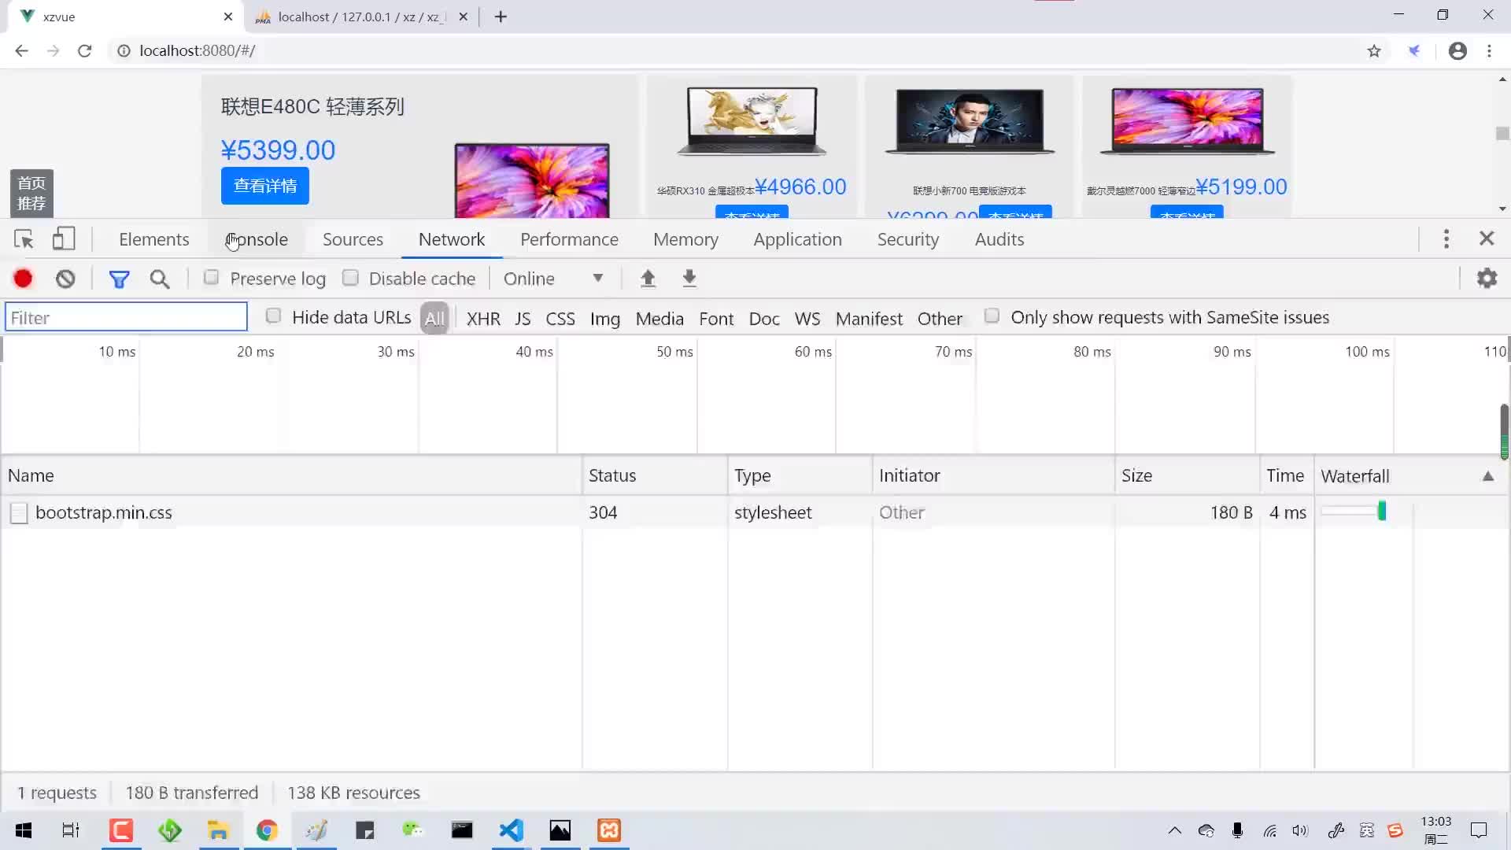Close the phpMyAdmin localhost tab

463,17
